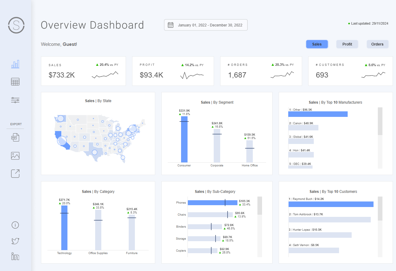Screen dimensions: 396x271
Task: Click the Sales KPI card
Action: pos(83,71)
